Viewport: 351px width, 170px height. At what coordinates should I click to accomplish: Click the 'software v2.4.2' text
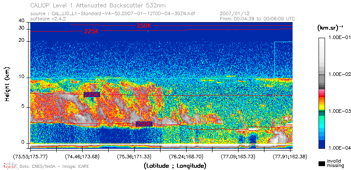[x=48, y=19]
